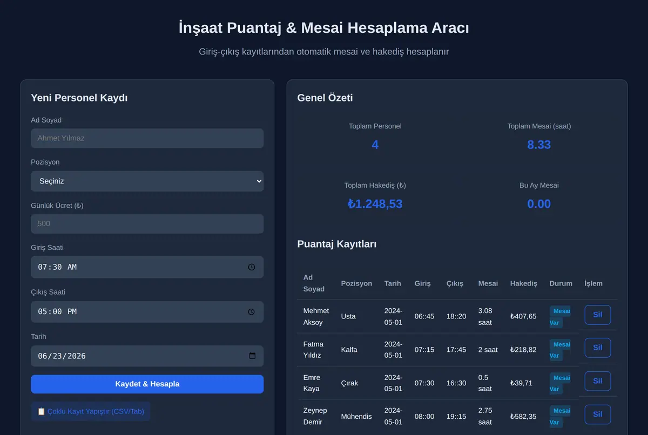The width and height of the screenshot is (648, 435).
Task: Click the Hakediş column header
Action: tap(524, 283)
